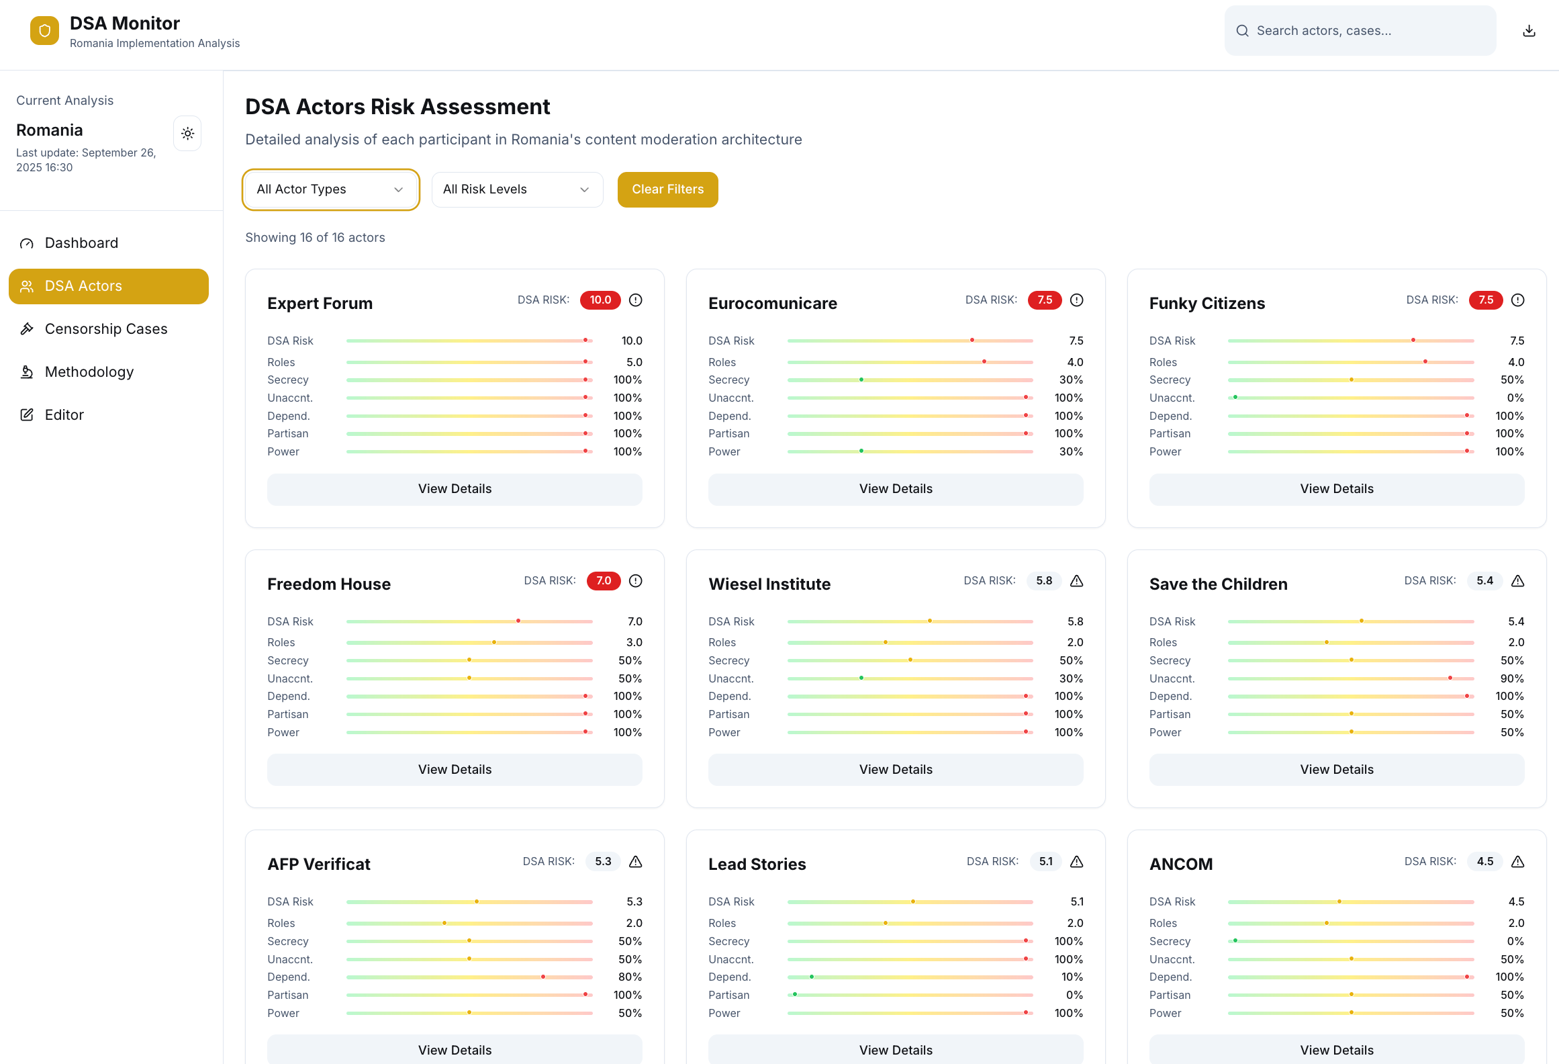Click the DSA Monitor shield logo
1559x1064 pixels.
pos(44,31)
